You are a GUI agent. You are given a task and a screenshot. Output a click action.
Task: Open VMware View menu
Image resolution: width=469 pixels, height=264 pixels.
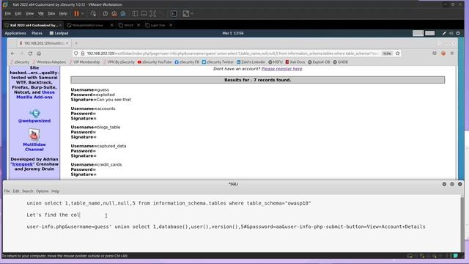29,13
